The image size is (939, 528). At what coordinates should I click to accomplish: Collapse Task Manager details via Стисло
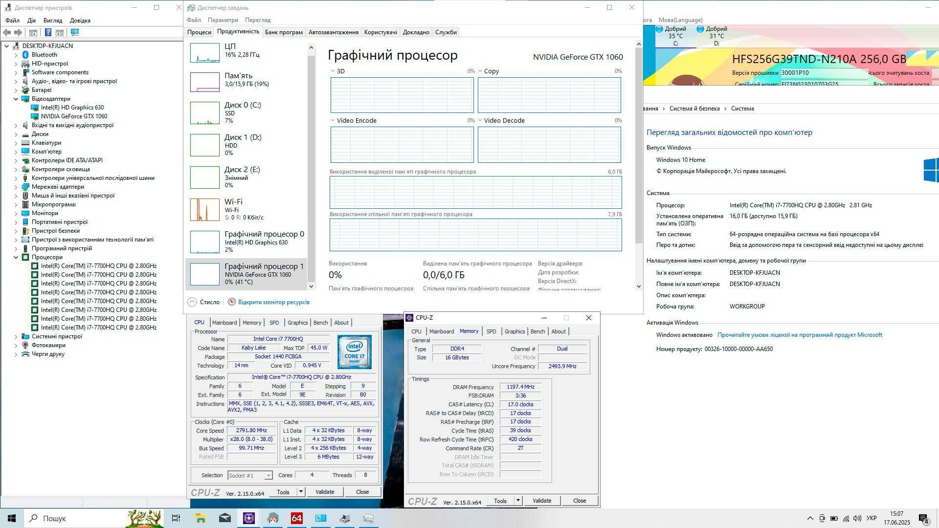click(x=204, y=302)
